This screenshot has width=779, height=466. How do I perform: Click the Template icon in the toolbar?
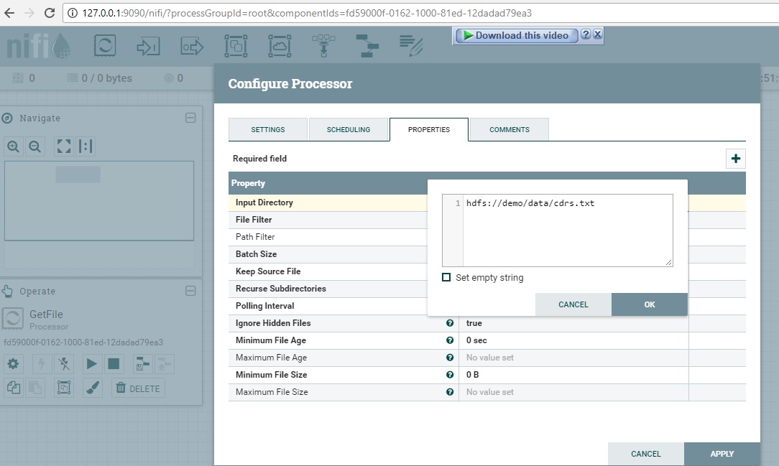[367, 46]
